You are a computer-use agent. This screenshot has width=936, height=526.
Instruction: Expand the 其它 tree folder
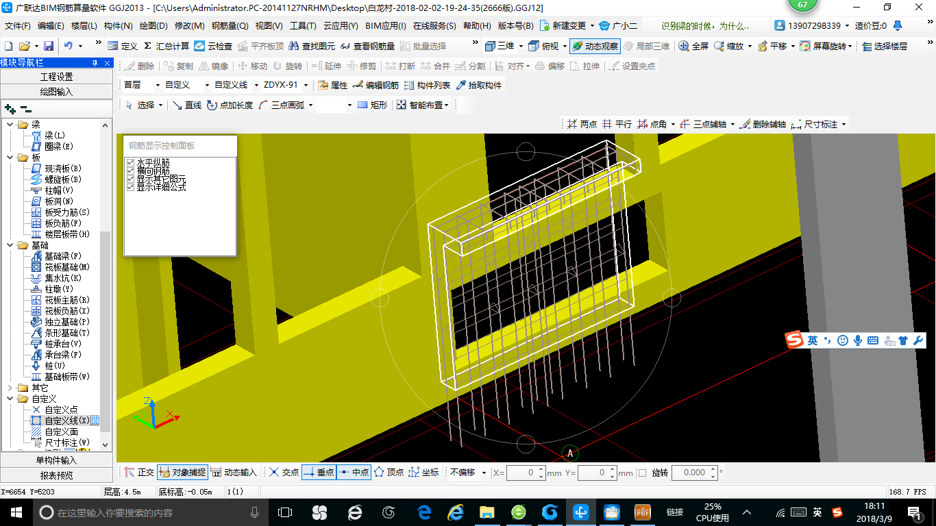point(10,388)
